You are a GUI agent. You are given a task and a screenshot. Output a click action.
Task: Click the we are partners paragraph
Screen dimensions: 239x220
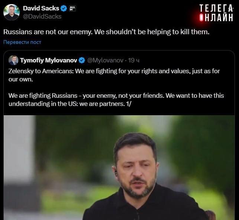point(116,100)
